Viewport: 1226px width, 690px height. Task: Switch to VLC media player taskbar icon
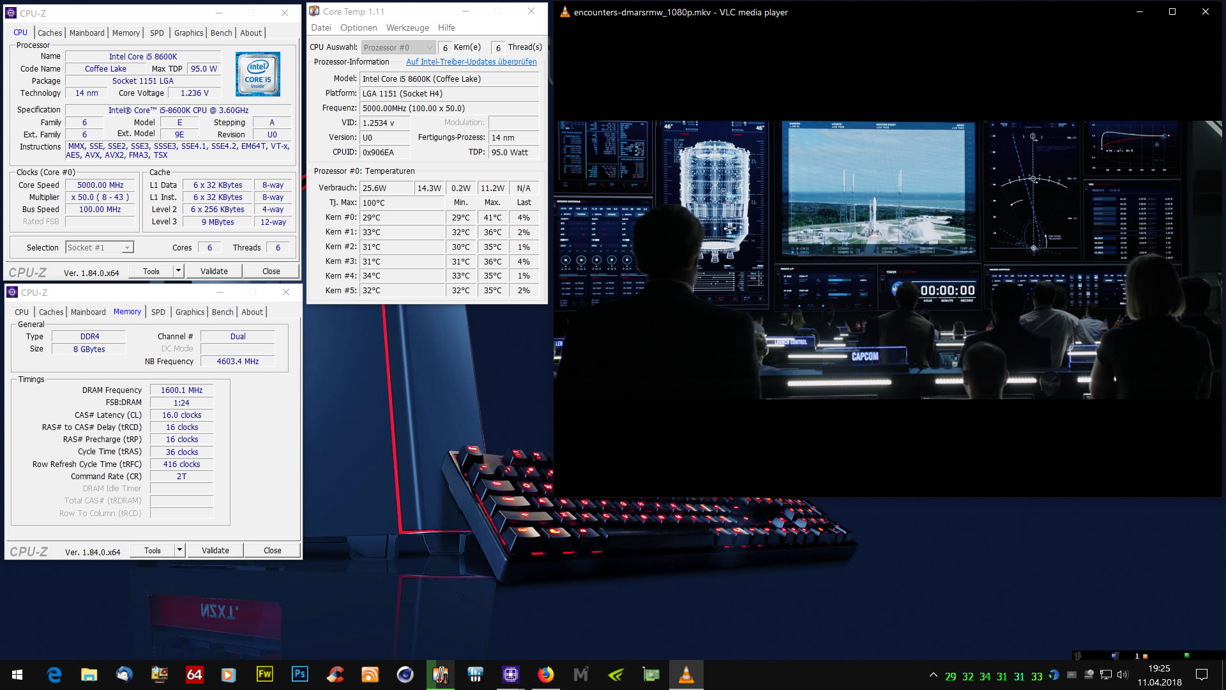(686, 675)
